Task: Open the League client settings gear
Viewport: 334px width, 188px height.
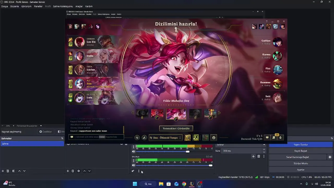Action: coord(278,21)
